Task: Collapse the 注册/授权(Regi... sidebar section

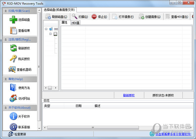Action: (6, 40)
